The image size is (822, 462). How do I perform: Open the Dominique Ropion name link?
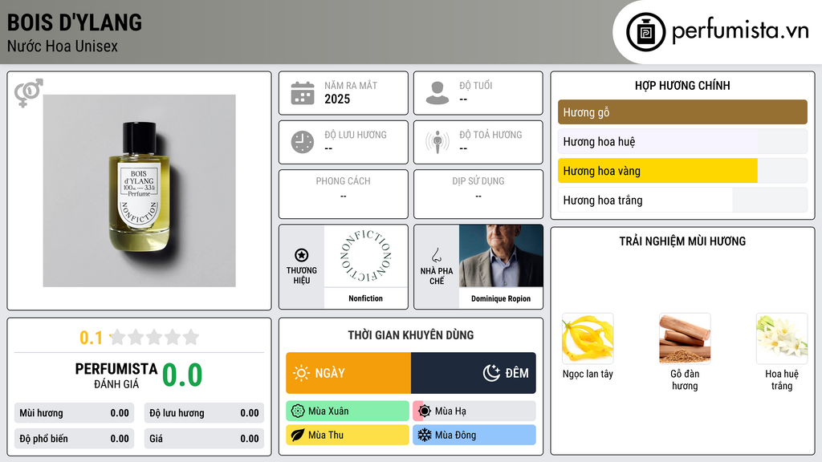[x=501, y=298]
